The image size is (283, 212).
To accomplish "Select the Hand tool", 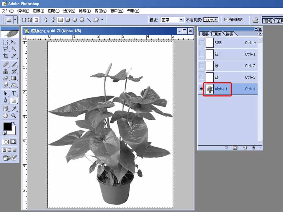I will tap(6, 116).
